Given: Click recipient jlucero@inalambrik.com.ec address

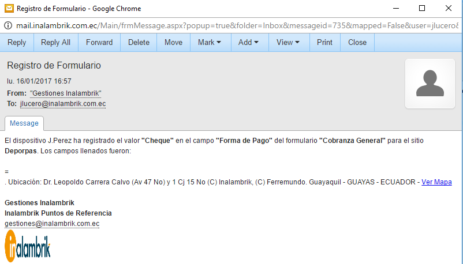Looking at the screenshot, I should (63, 104).
